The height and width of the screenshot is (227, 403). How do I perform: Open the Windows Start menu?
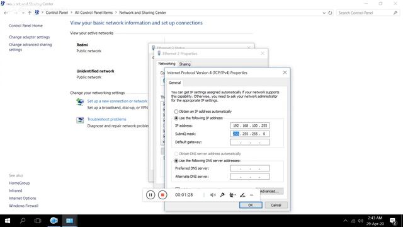tap(8, 221)
